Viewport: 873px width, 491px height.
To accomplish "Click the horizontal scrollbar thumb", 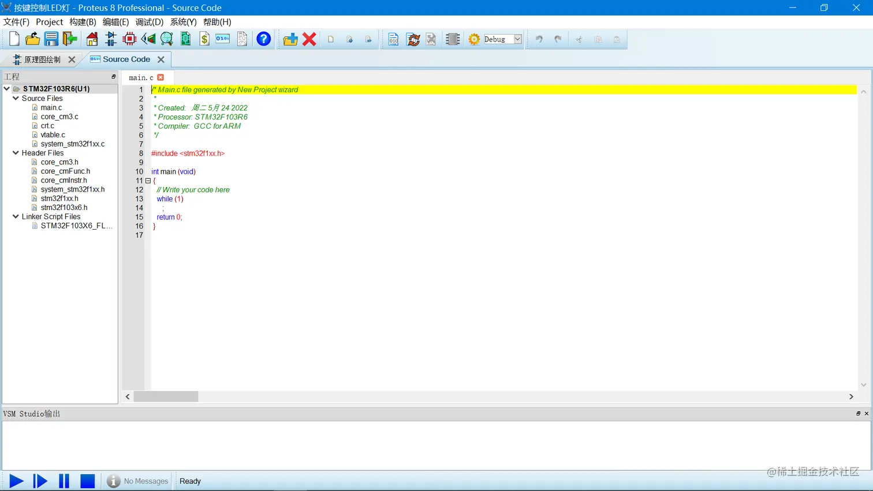I will point(166,397).
